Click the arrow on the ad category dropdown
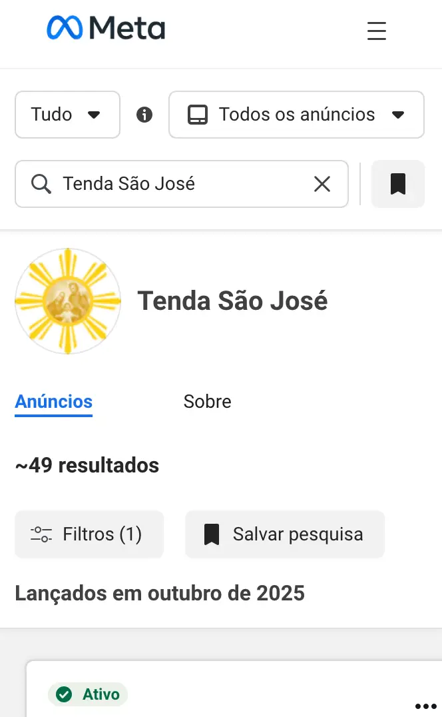This screenshot has width=442, height=717. (398, 115)
